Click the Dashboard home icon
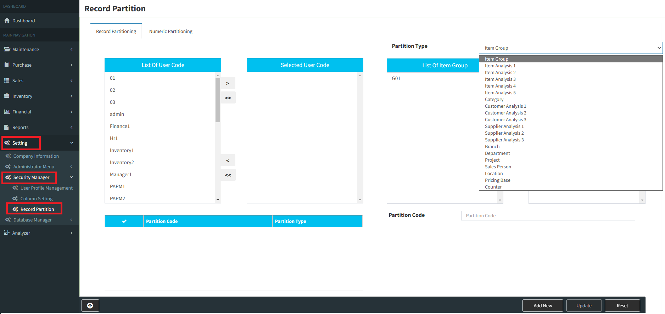This screenshot has width=665, height=314. point(7,21)
